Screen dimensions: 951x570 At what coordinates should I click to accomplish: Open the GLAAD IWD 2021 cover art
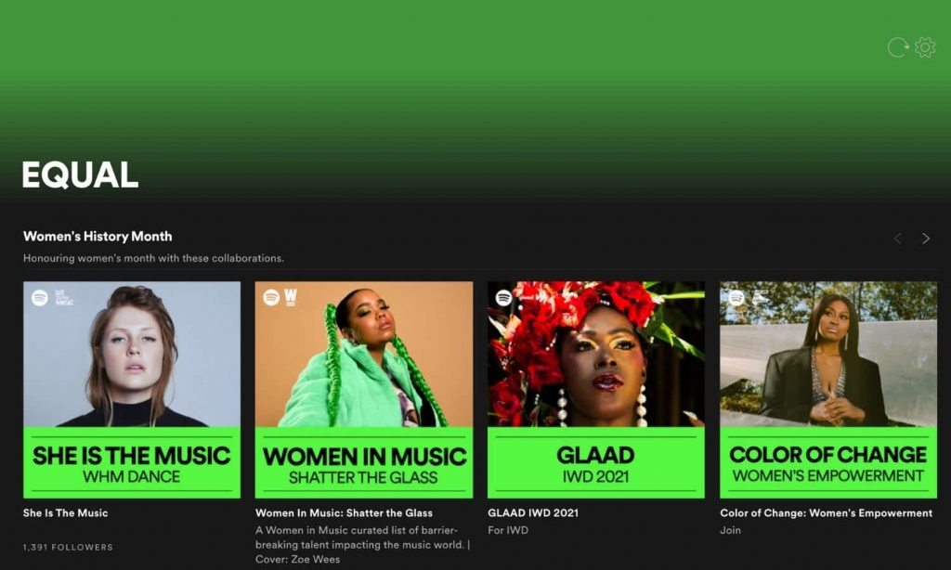595,390
